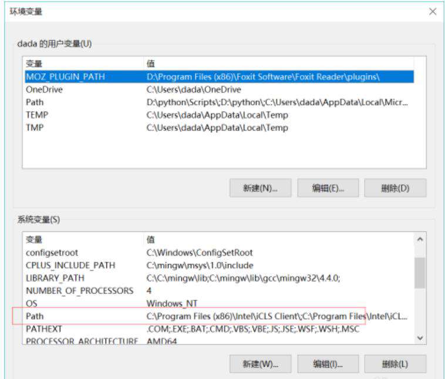The width and height of the screenshot is (445, 379).
Task: Select the MOZ_PLUGIN_PATH user variable row
Action: [219, 77]
